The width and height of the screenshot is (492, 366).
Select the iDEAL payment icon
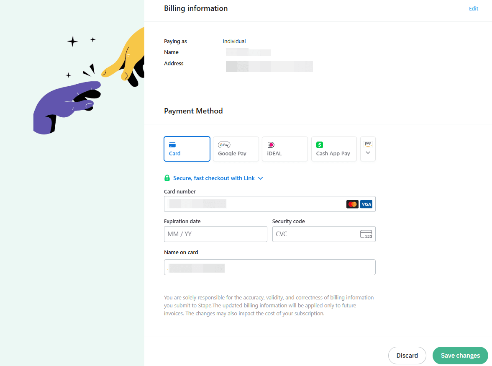[271, 144]
